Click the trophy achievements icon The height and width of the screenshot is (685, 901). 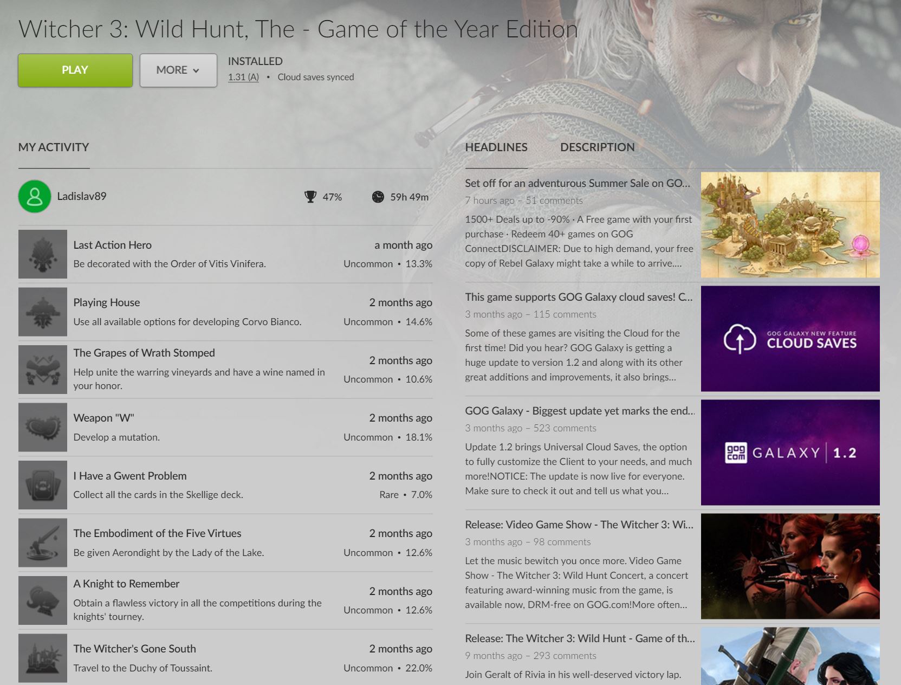coord(310,197)
